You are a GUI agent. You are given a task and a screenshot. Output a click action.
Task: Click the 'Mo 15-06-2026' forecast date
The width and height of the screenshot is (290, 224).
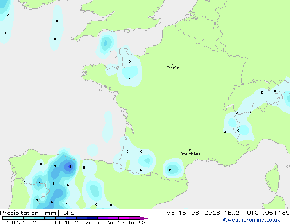pyautogui.click(x=193, y=213)
